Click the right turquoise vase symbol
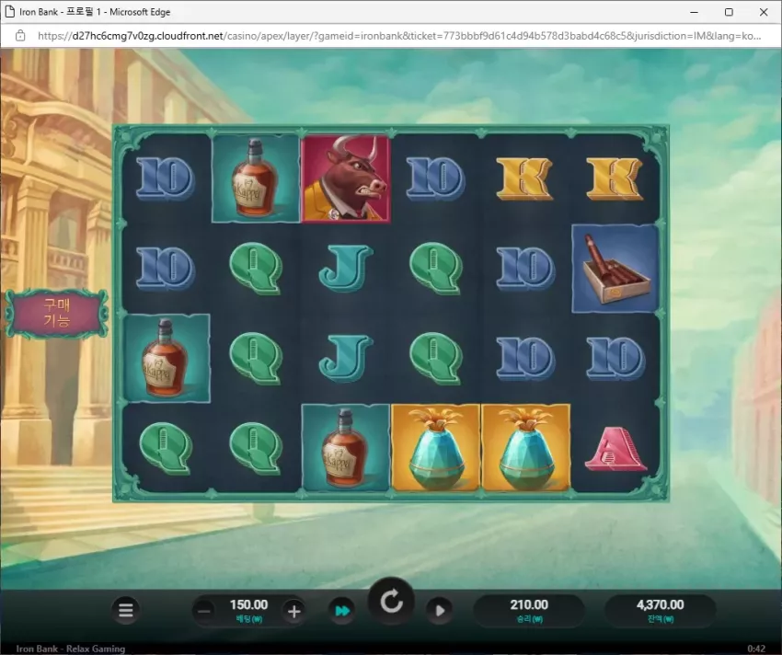Screen dimensions: 782x655 (x=525, y=447)
